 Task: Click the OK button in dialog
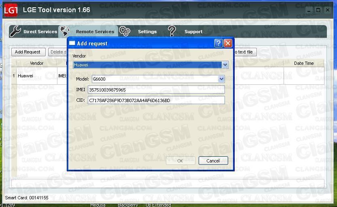[x=180, y=161]
